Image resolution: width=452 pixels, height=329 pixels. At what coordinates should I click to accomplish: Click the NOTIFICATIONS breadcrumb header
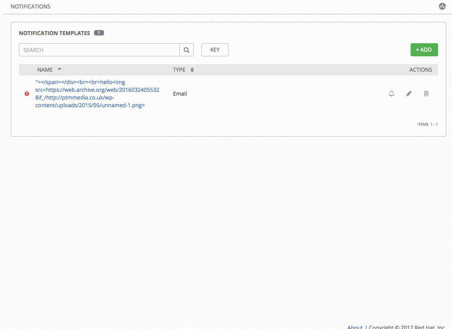[x=30, y=6]
